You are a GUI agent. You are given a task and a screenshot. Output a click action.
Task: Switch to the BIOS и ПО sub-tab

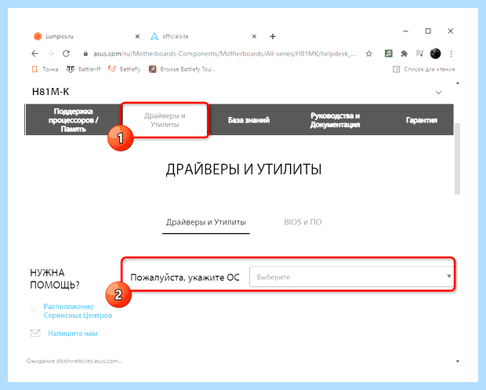pos(303,222)
